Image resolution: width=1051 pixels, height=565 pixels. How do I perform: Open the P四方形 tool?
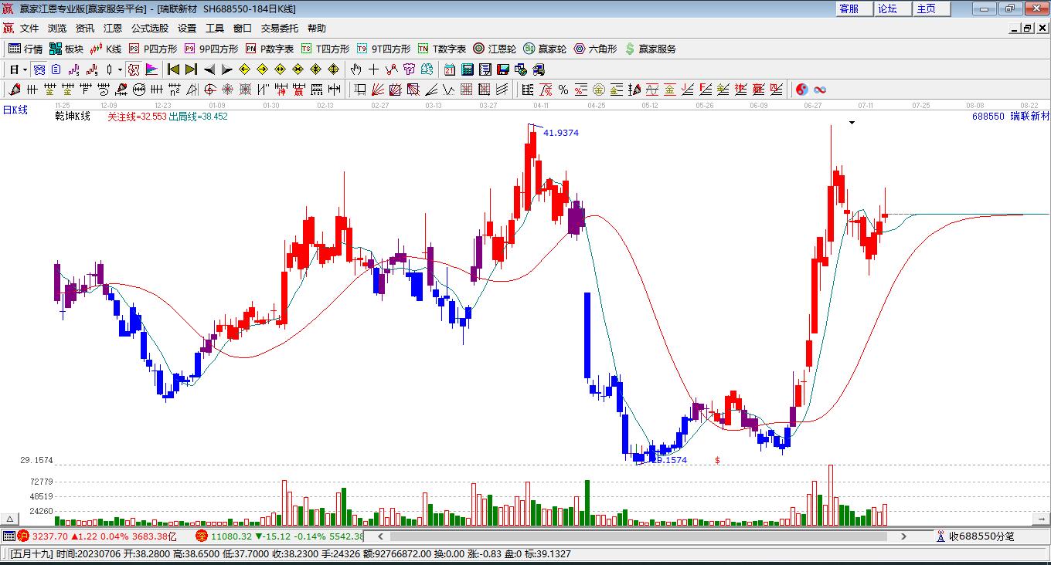[x=153, y=49]
